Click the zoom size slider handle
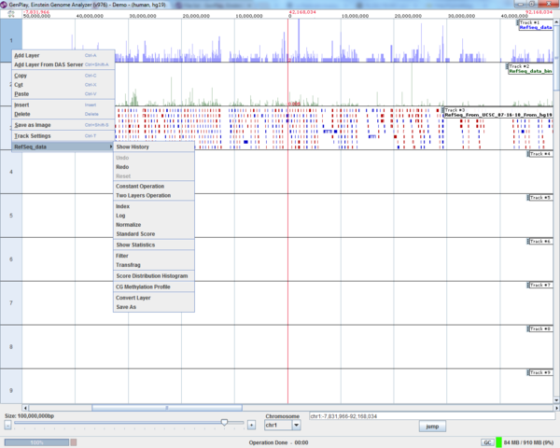The height and width of the screenshot is (448, 560). (224, 423)
